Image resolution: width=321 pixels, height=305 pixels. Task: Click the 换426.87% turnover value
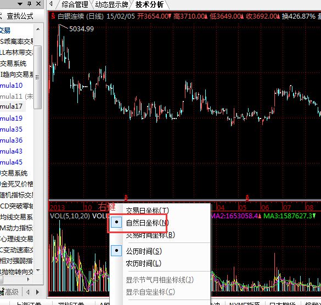tap(299, 16)
